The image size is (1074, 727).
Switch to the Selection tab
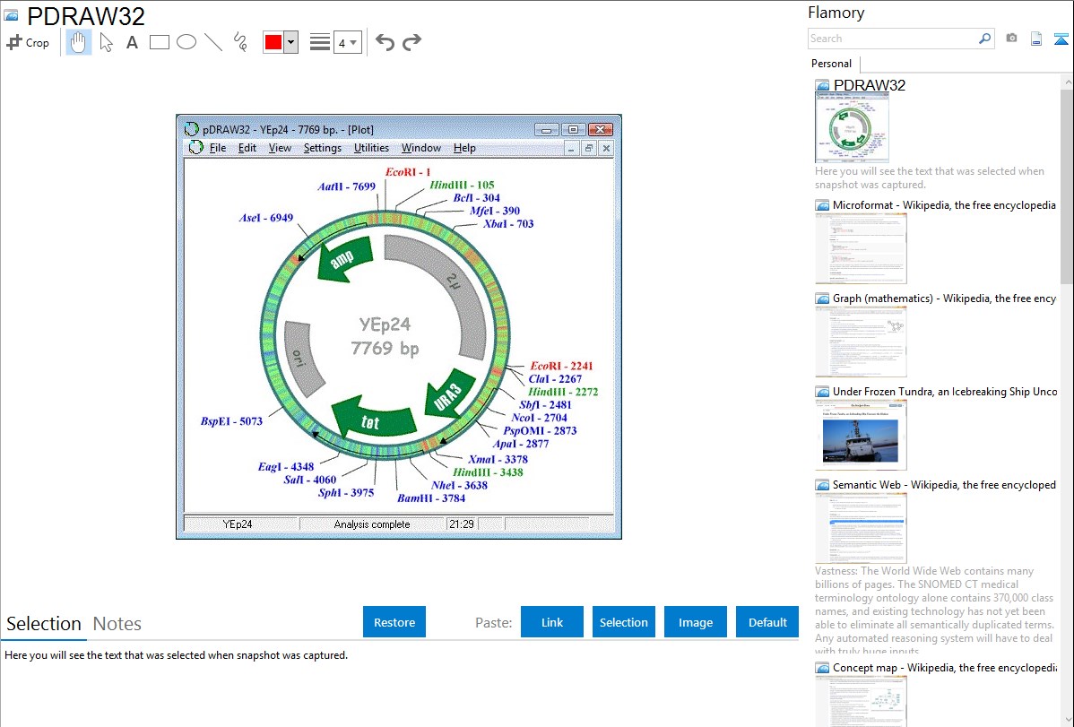point(44,624)
